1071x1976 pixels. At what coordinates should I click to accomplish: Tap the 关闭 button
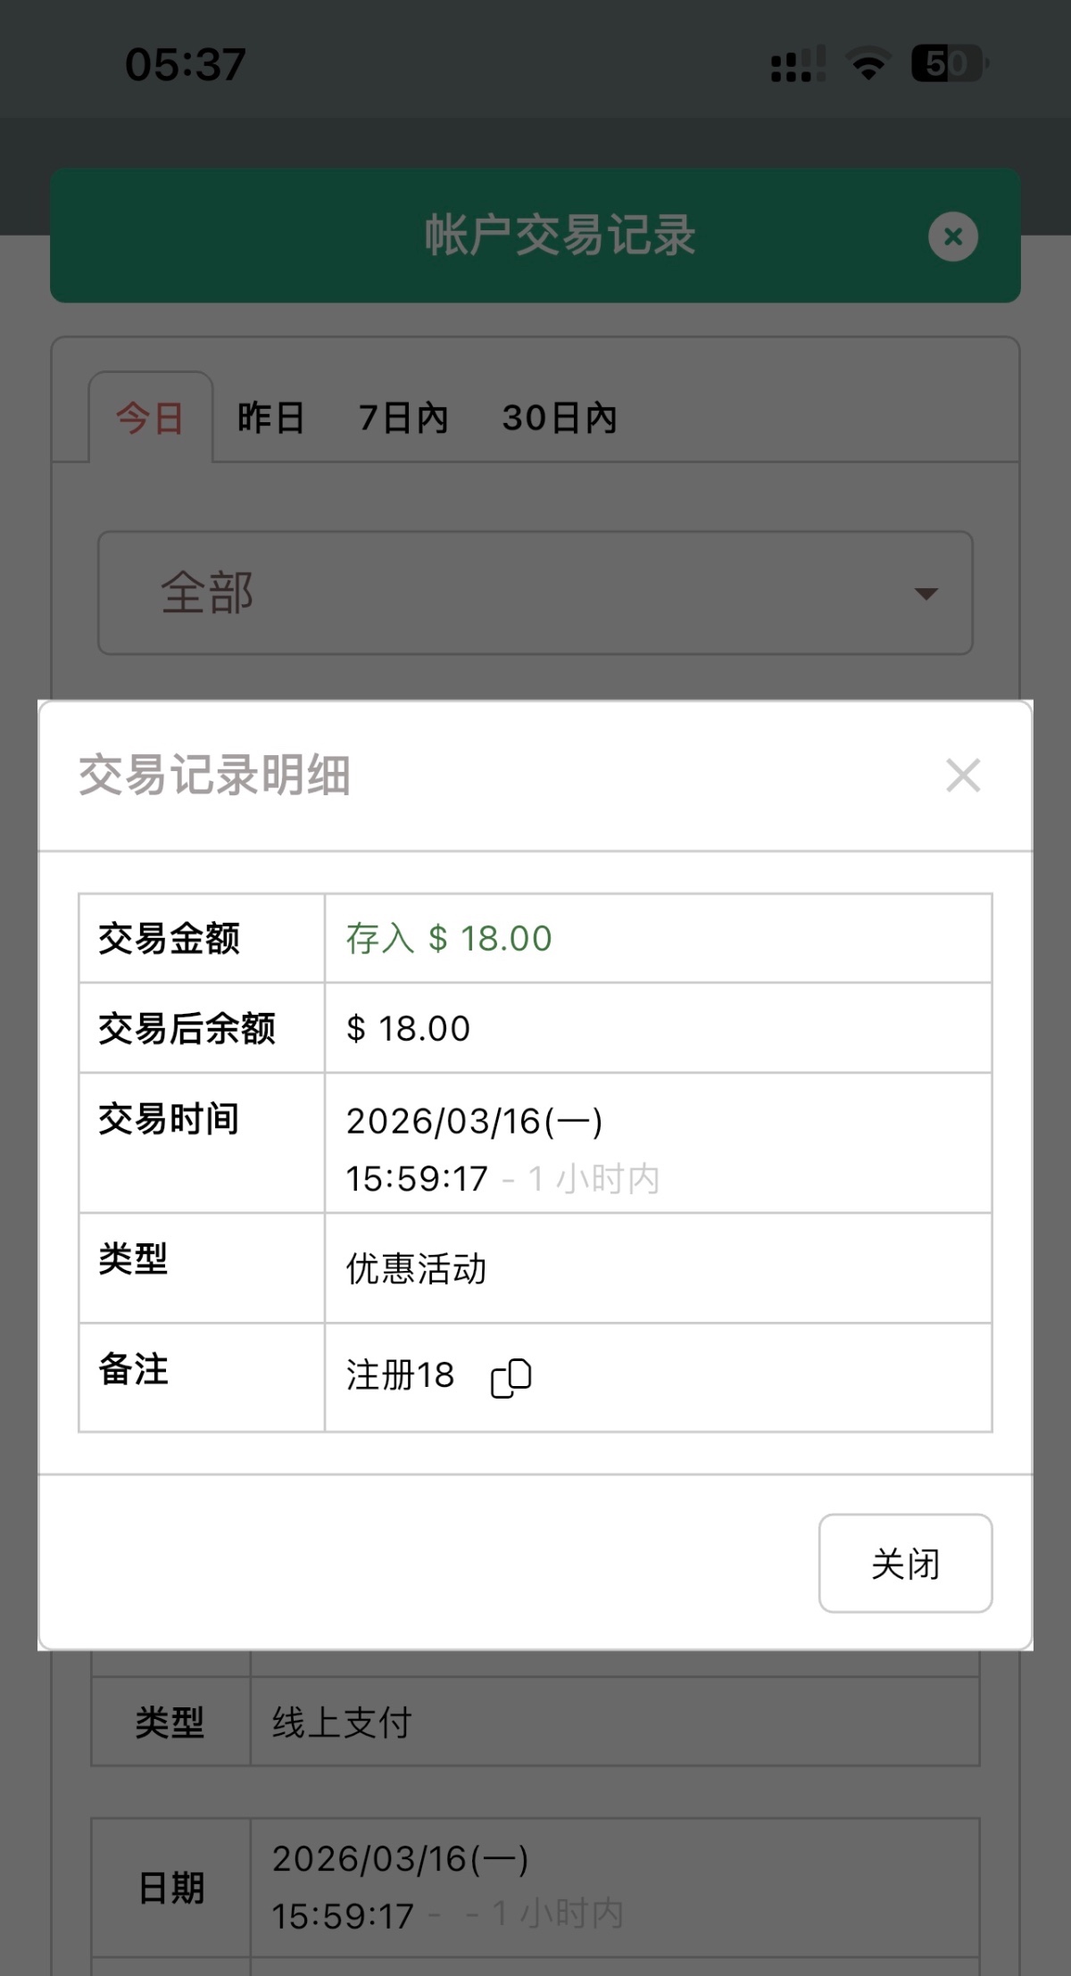point(905,1563)
